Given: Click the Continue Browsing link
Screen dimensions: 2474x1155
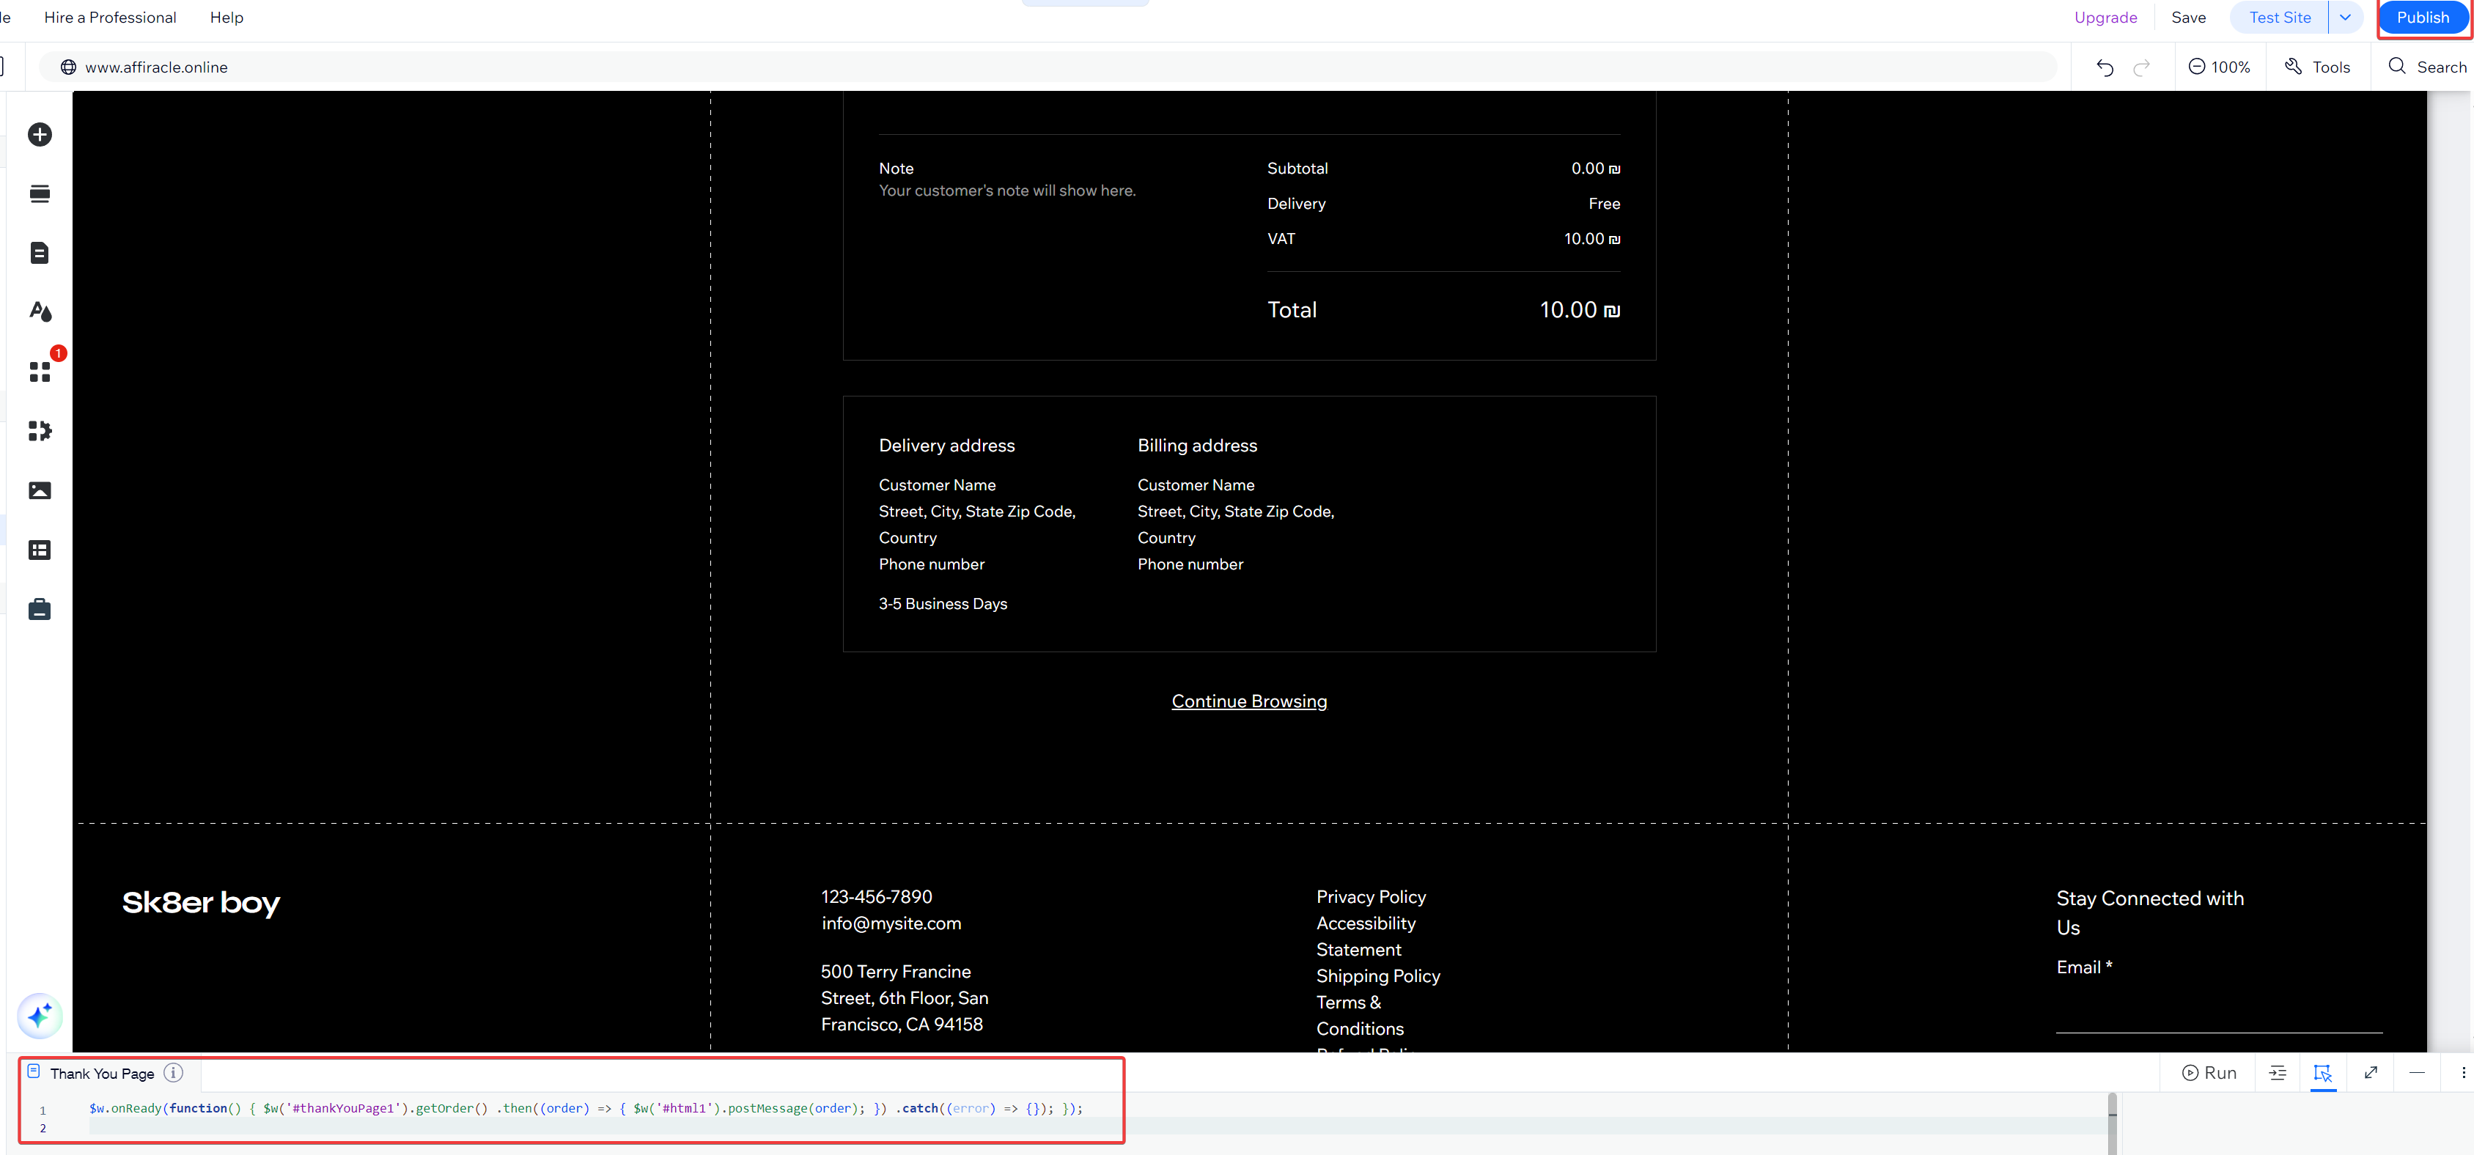Looking at the screenshot, I should 1248,701.
